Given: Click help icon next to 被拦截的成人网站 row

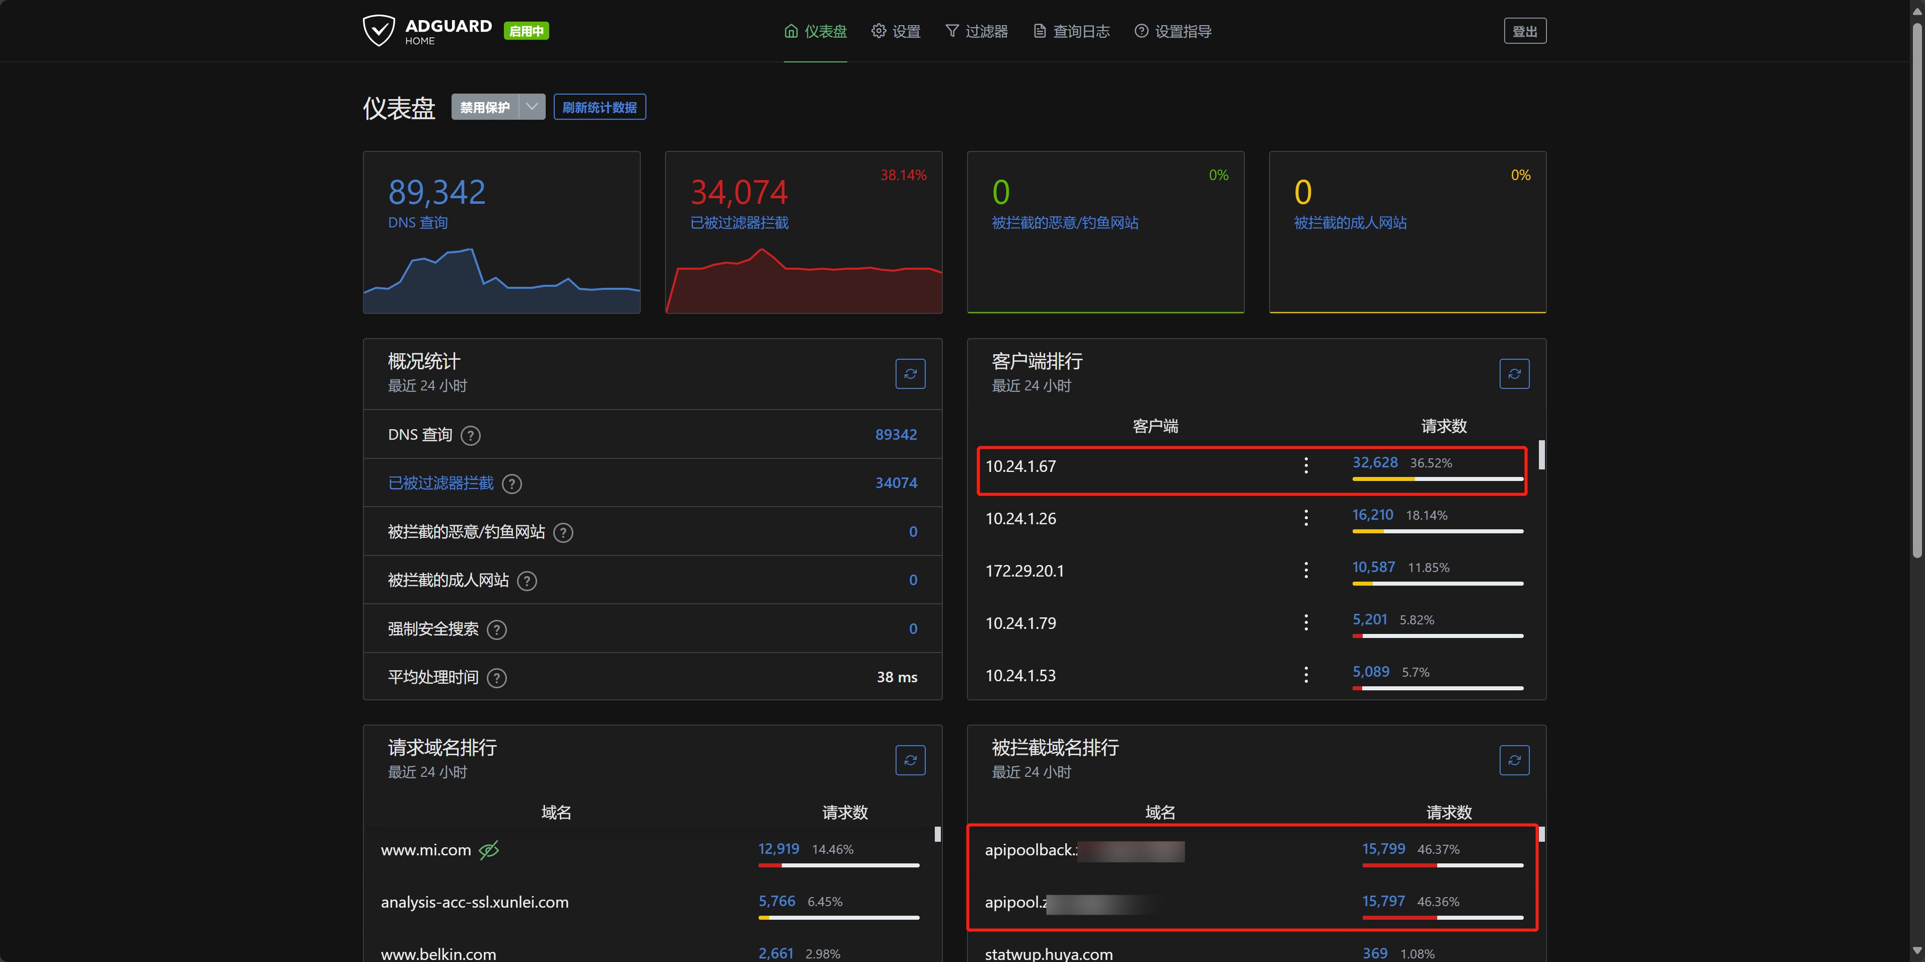Looking at the screenshot, I should (526, 581).
